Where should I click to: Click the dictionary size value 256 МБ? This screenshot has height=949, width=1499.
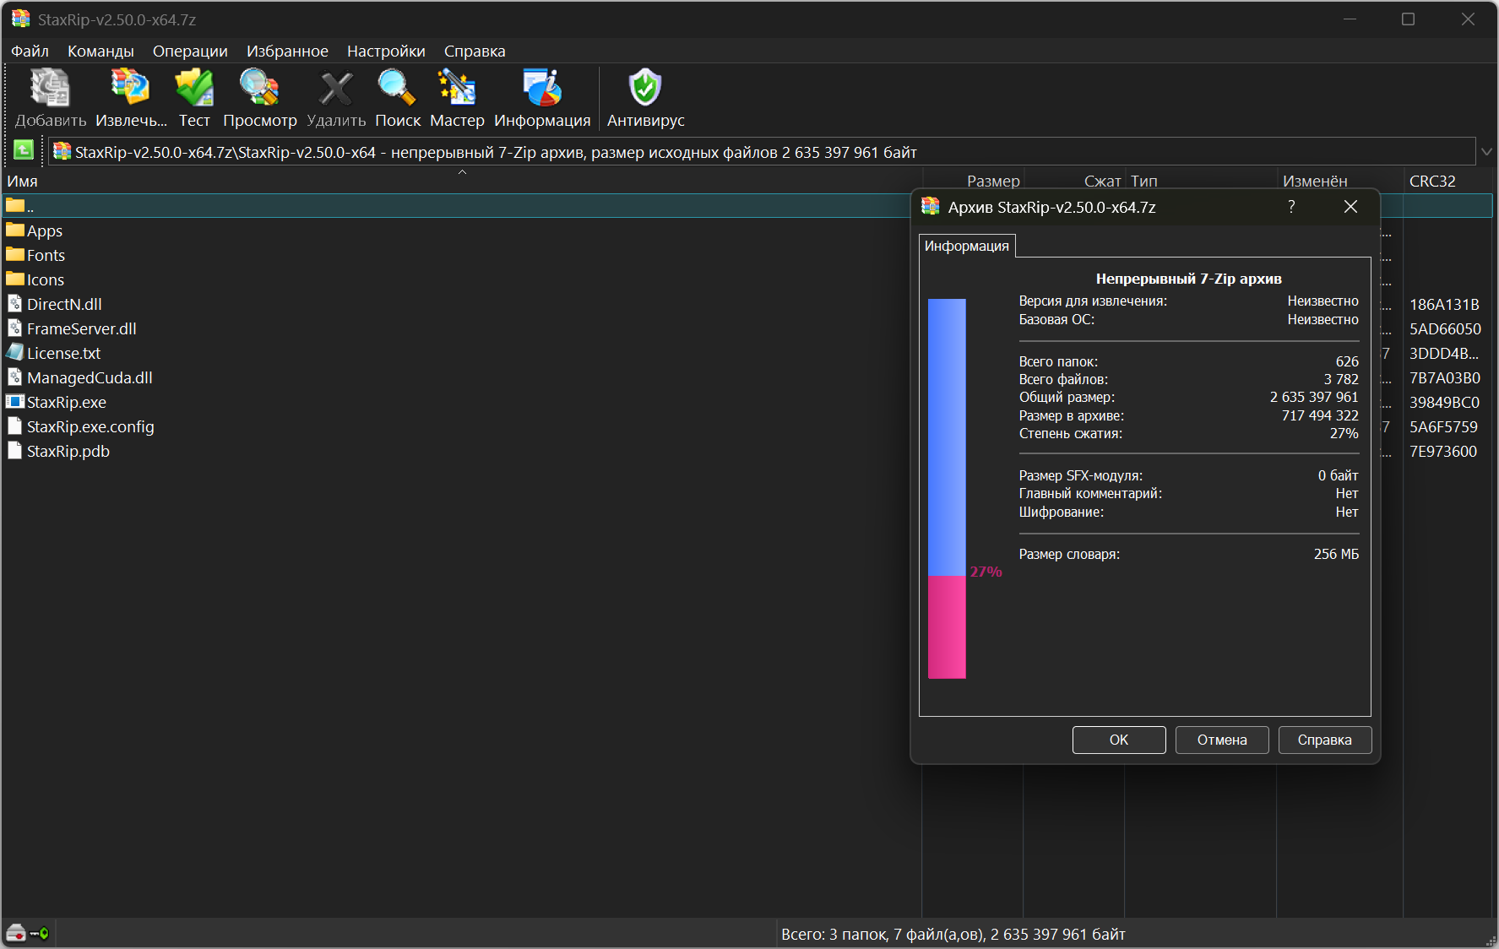[1336, 554]
